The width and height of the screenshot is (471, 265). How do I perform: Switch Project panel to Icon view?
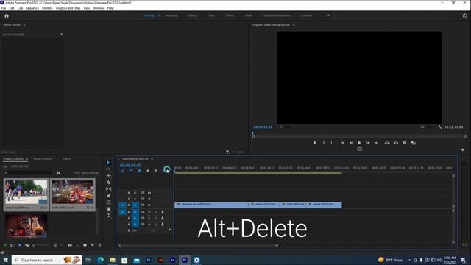tap(20, 245)
